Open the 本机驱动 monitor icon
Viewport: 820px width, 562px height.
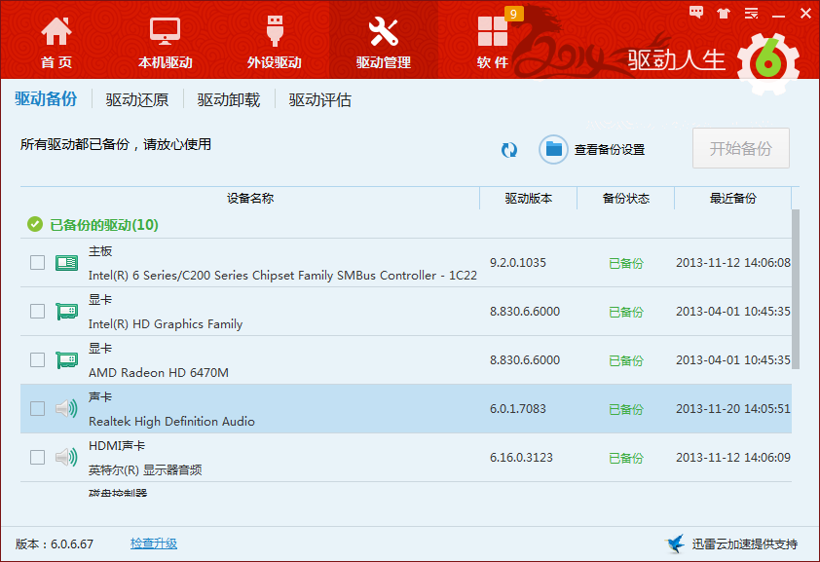pos(165,31)
